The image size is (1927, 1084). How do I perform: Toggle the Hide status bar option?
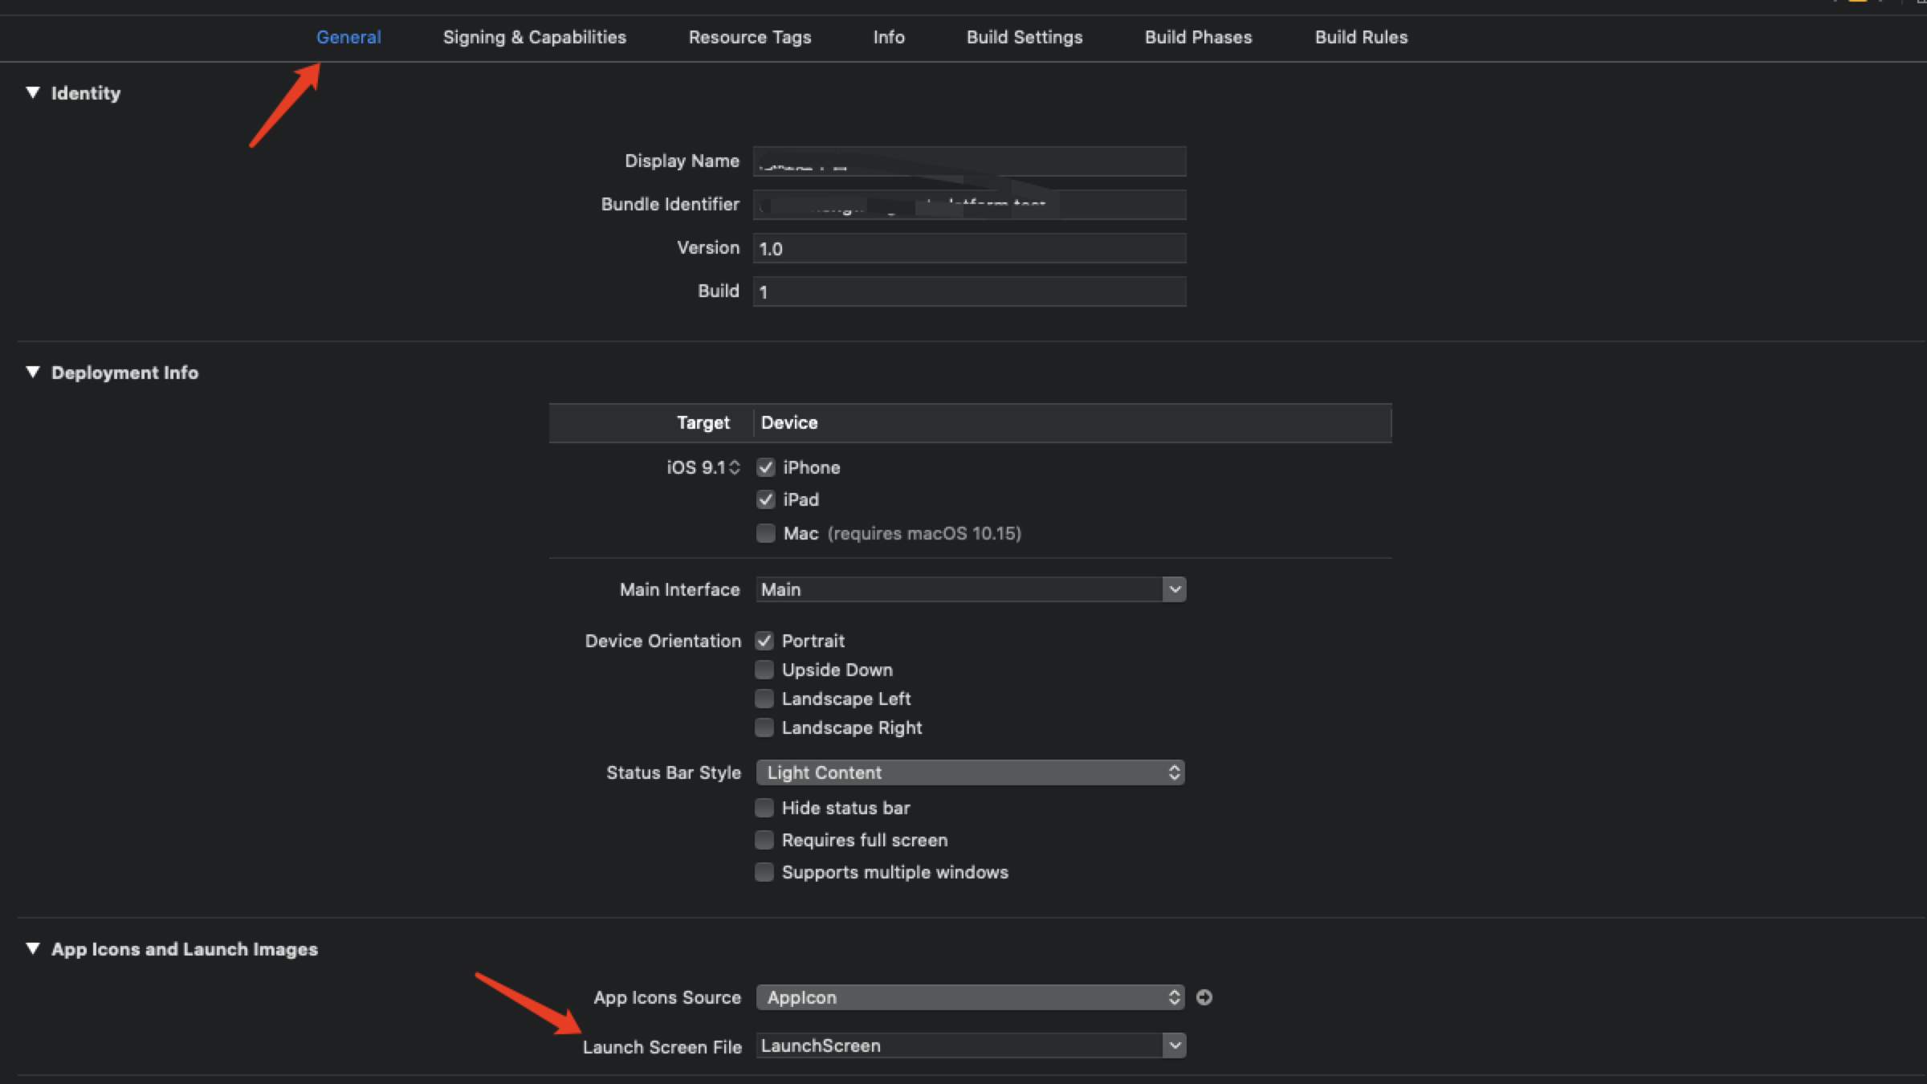(x=764, y=808)
